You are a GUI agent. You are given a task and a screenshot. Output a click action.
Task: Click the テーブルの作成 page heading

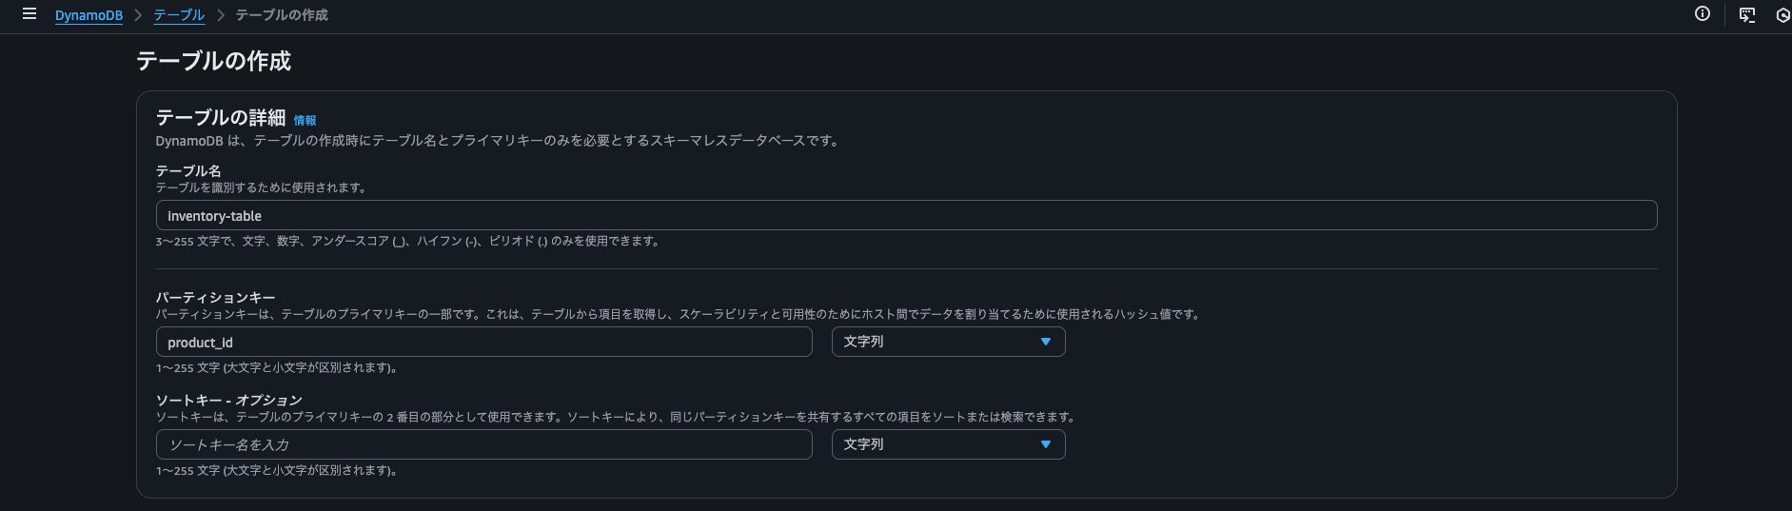213,61
